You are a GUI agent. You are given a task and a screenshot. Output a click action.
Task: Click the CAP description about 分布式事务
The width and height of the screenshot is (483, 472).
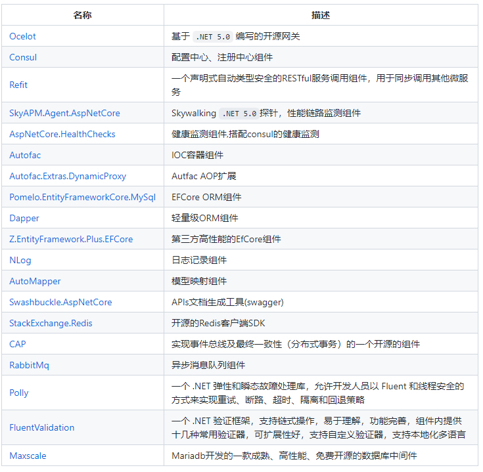point(296,344)
